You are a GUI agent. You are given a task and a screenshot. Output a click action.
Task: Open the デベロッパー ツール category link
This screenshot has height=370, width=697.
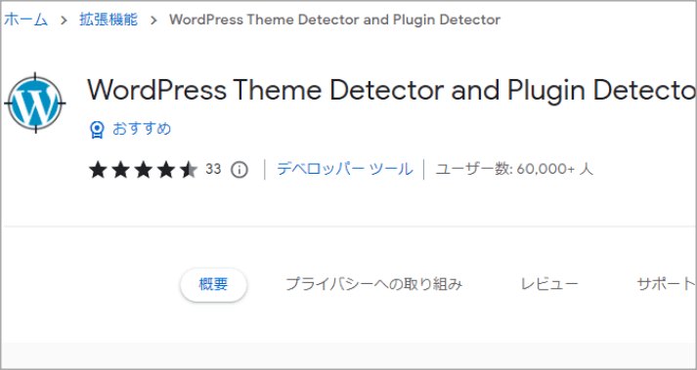[344, 169]
